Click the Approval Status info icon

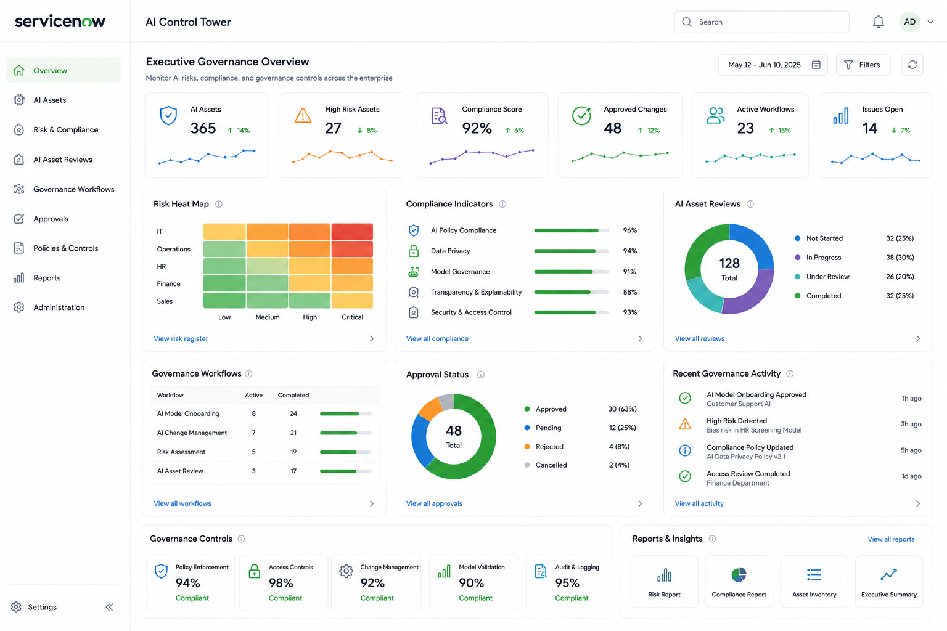pyautogui.click(x=481, y=375)
